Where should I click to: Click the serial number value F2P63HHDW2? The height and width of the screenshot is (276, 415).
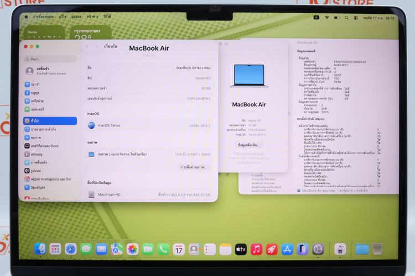[199, 99]
